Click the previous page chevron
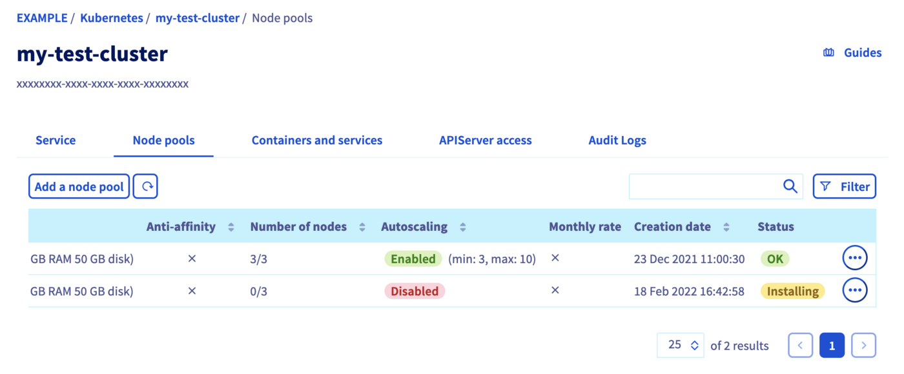 [x=800, y=345]
